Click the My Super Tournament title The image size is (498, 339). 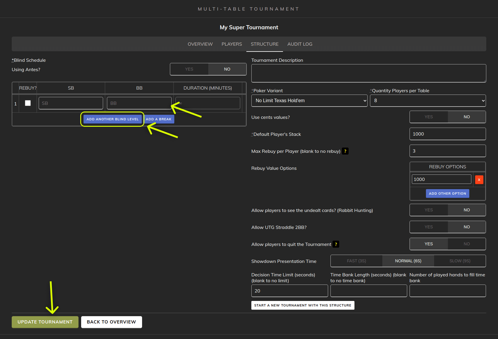[249, 27]
